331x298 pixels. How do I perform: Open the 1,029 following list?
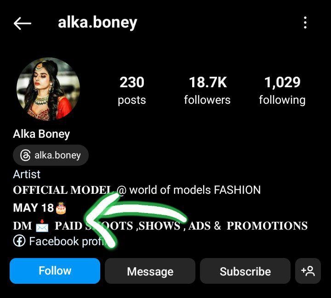282,90
